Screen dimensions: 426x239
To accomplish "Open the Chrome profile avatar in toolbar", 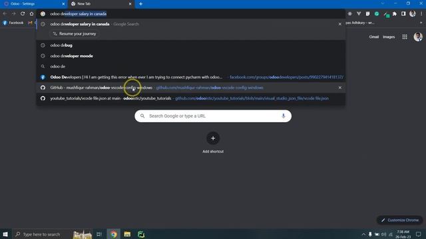I will [413, 13].
